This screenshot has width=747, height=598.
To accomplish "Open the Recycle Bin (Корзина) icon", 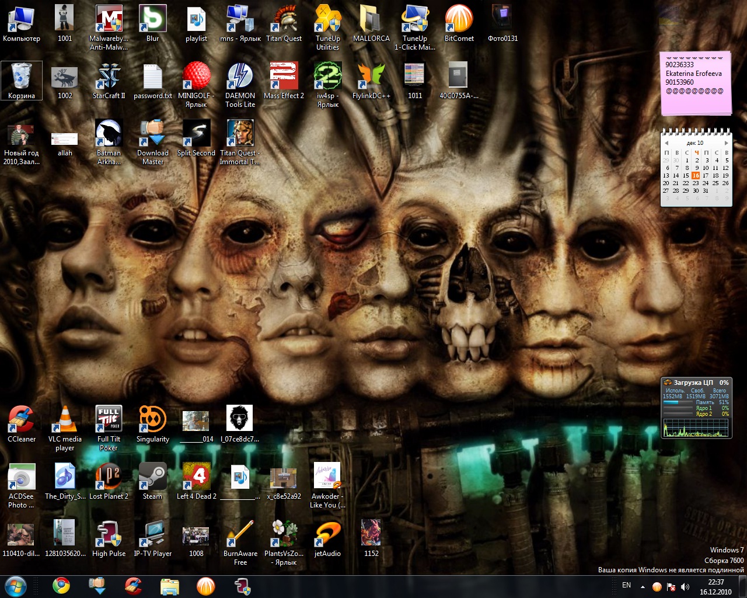I will (21, 81).
